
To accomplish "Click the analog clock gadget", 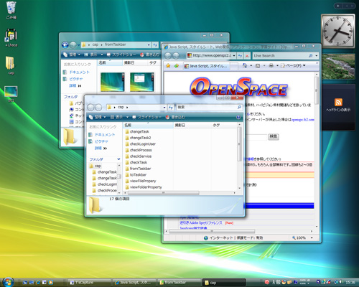I will point(338,31).
